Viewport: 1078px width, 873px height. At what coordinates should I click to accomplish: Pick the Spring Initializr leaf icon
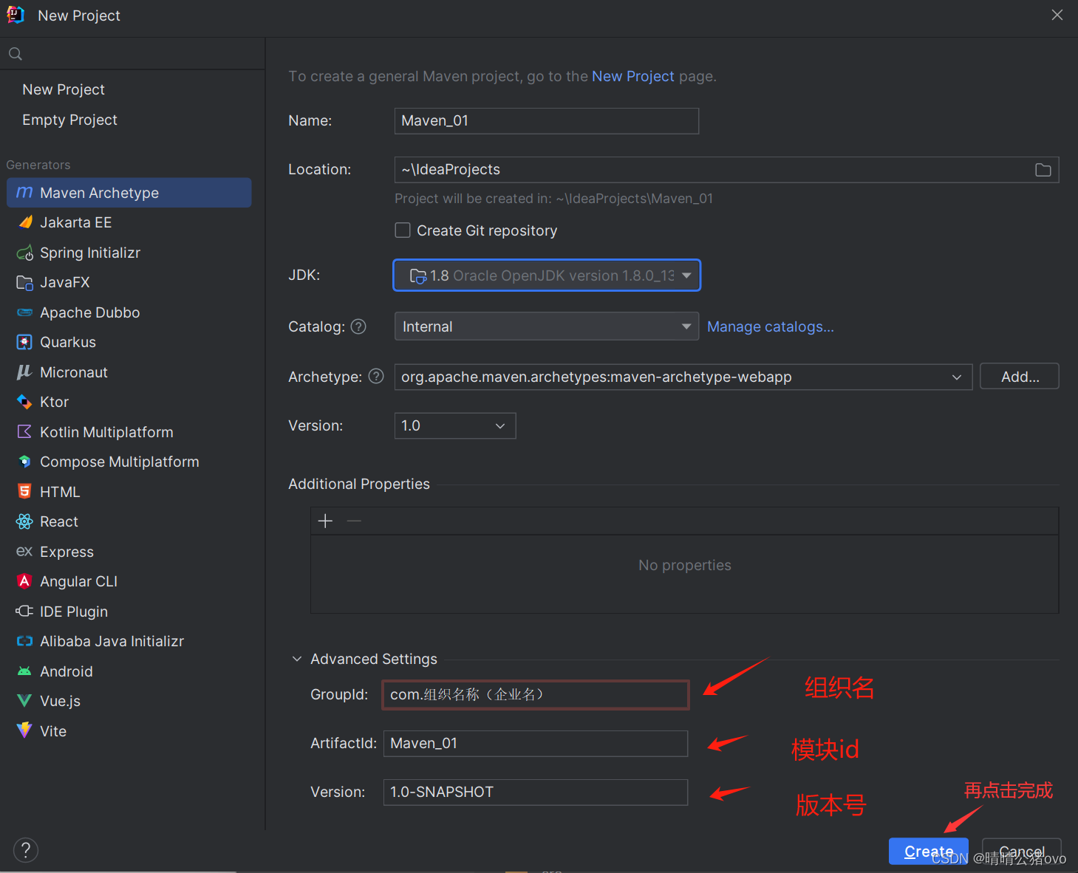pyautogui.click(x=25, y=253)
